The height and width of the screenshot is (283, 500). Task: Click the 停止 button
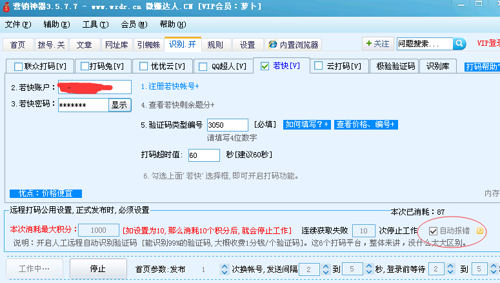[x=98, y=269]
